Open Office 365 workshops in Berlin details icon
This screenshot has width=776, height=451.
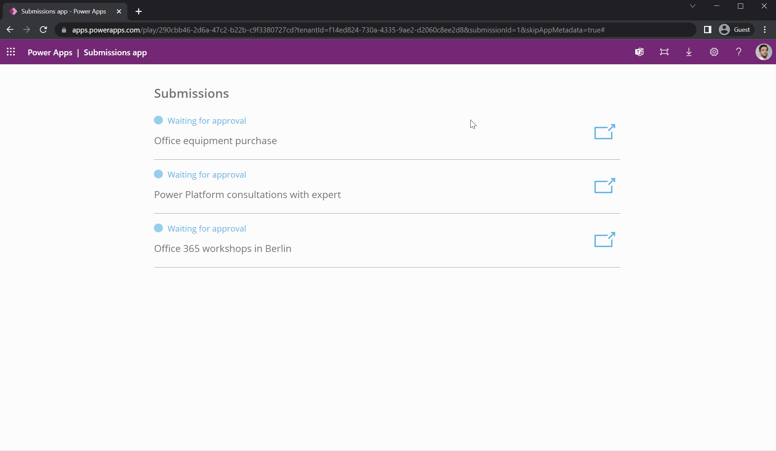(604, 239)
